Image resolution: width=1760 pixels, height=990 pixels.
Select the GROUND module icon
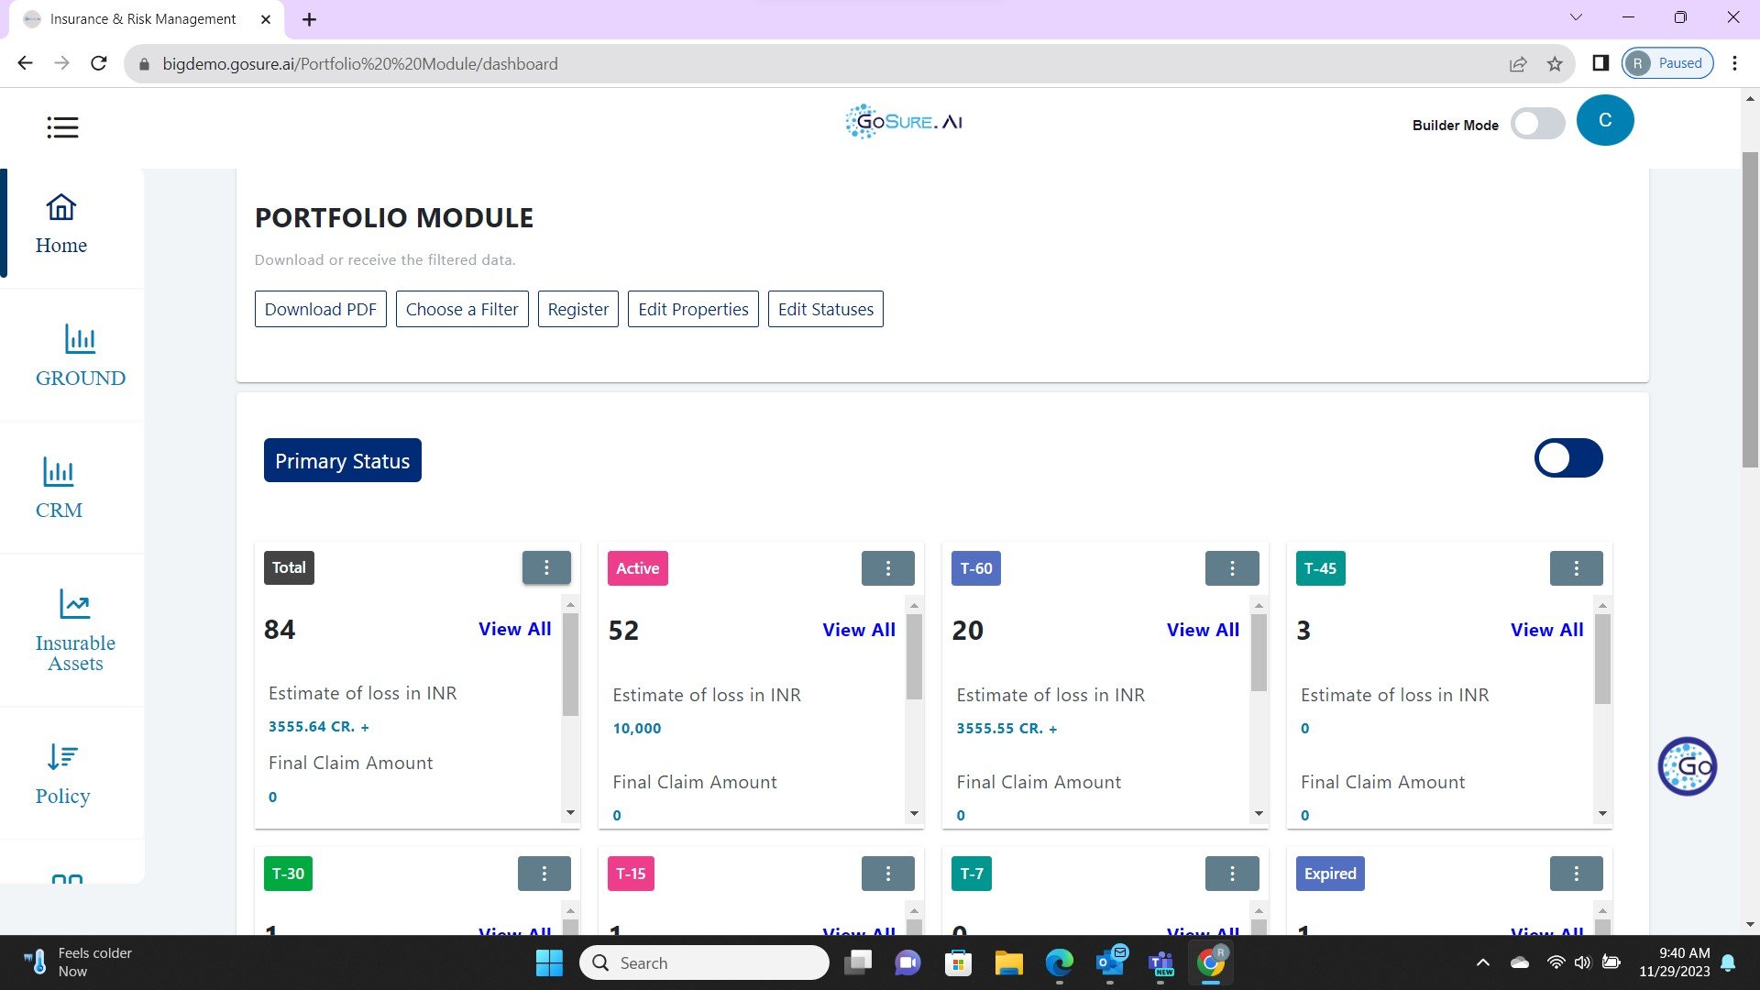pyautogui.click(x=79, y=356)
